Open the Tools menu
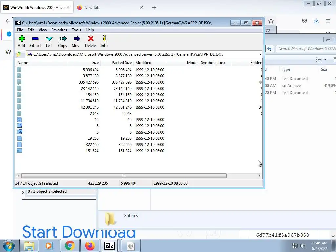Viewport: 336px width, 252px height. (x=76, y=30)
